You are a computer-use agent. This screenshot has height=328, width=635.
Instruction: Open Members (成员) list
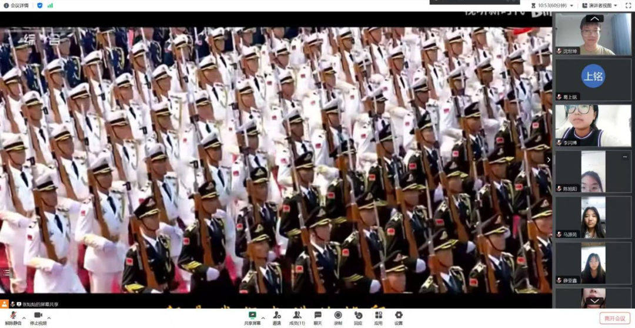(x=297, y=317)
